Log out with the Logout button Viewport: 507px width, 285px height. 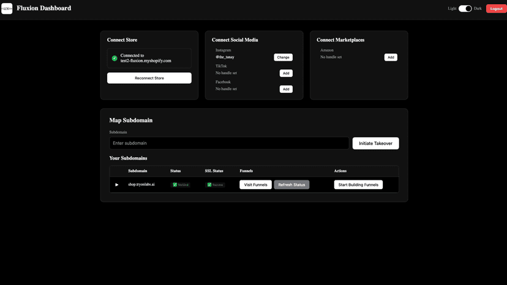tap(496, 9)
